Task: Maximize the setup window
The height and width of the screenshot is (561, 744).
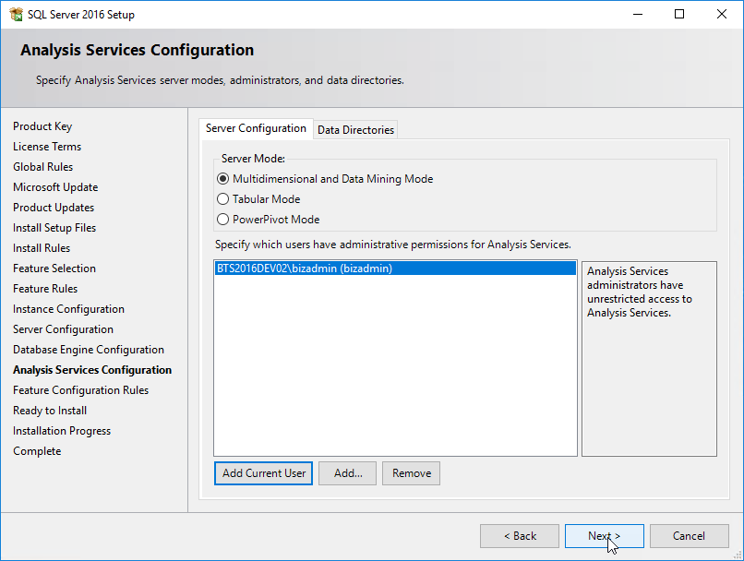Action: (679, 14)
